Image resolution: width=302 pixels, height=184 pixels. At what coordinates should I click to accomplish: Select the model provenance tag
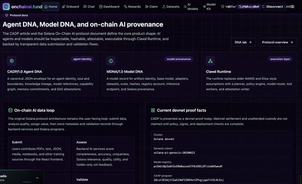[x=179, y=59]
